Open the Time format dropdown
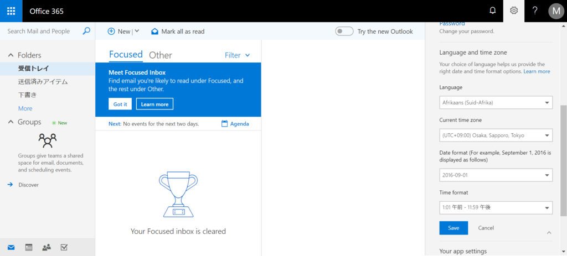The width and height of the screenshot is (567, 256). click(496, 207)
